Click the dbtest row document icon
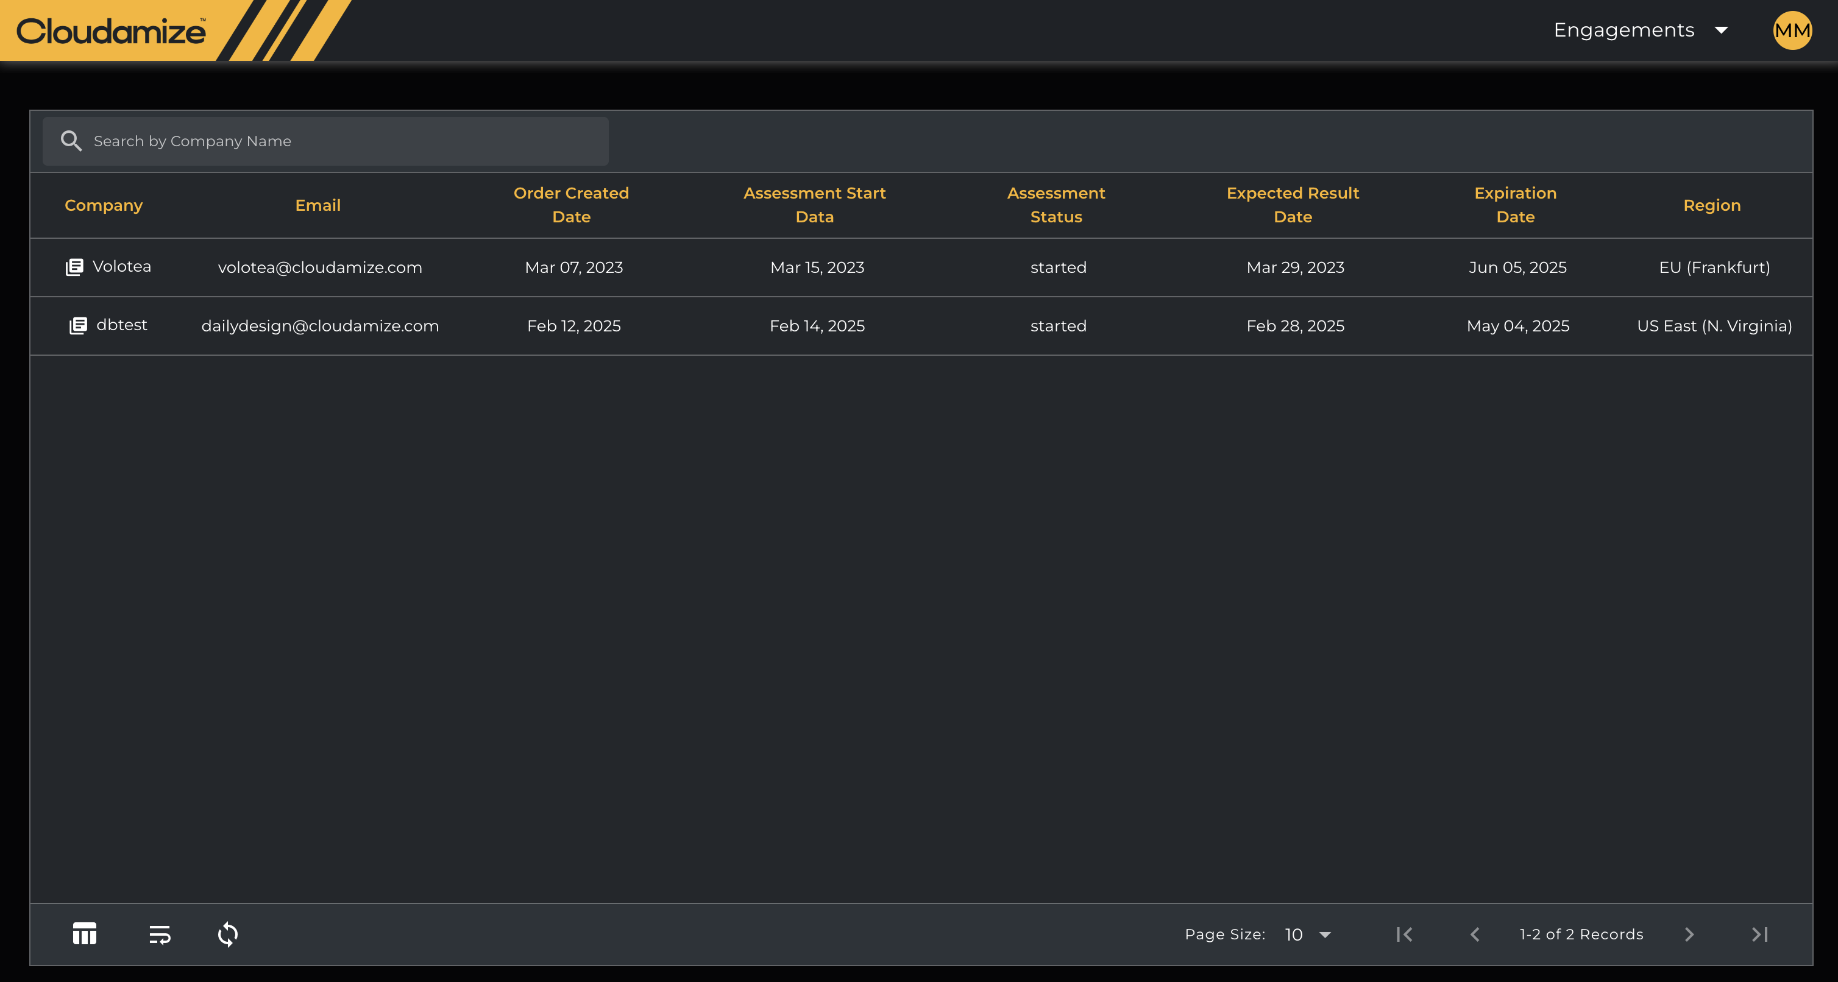1838x982 pixels. 78,326
